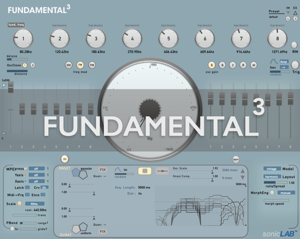Viewport: 300px width, 239px height.
Task: Click harmonic knob 5 showing 406.43hz
Action: 169,39
